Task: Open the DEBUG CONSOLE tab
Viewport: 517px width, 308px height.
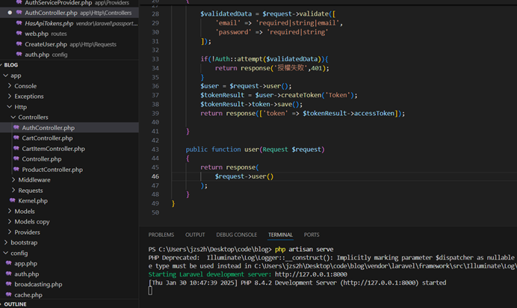Action: [x=236, y=235]
